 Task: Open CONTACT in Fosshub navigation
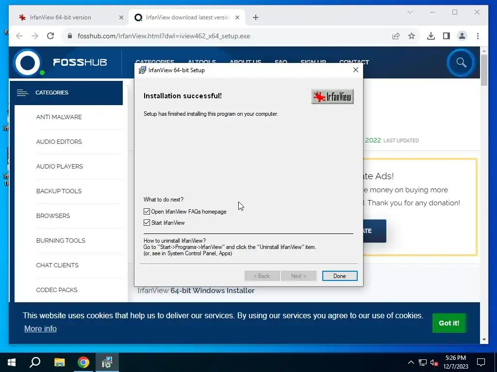point(354,62)
